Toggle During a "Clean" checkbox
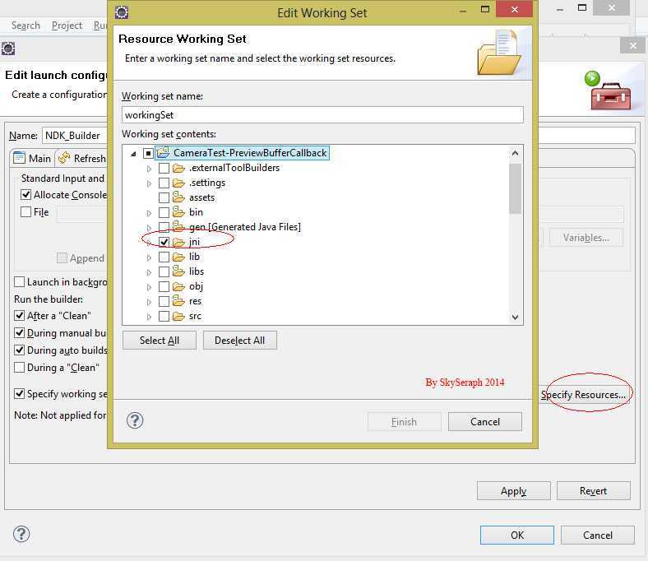648x561 pixels. coord(19,368)
